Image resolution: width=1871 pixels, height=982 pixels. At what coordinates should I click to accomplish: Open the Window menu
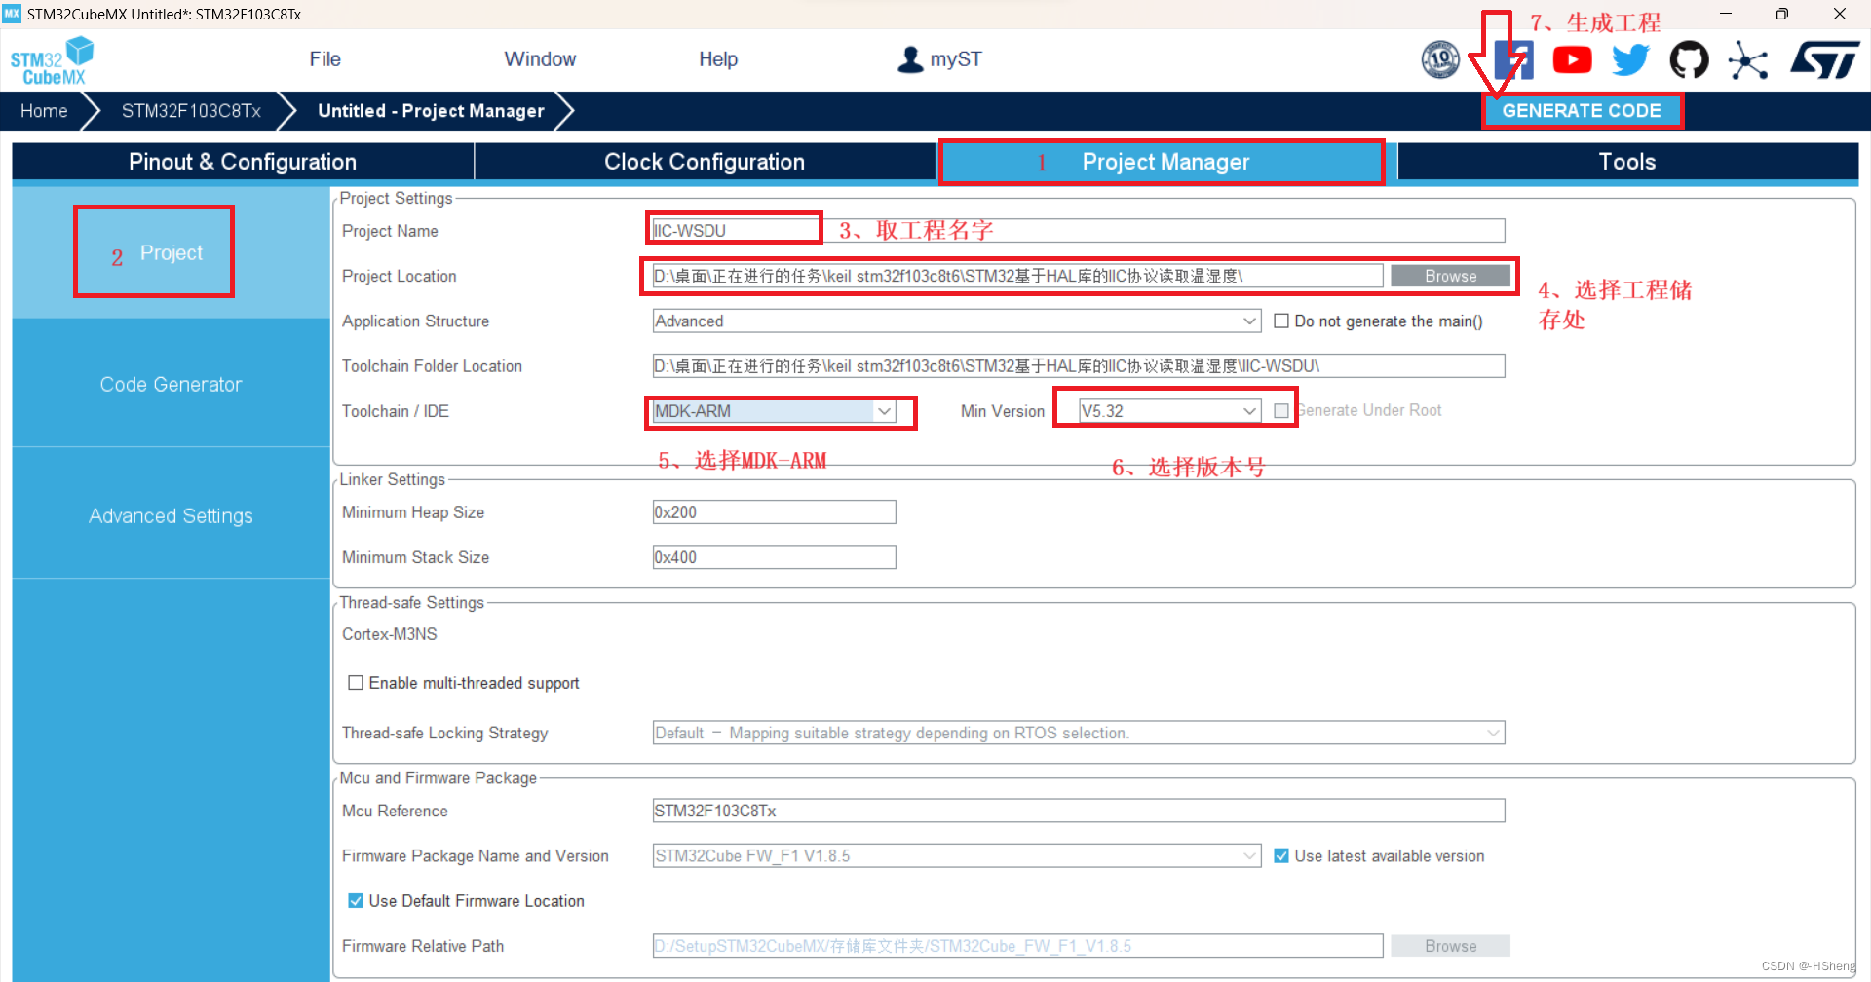tap(540, 59)
